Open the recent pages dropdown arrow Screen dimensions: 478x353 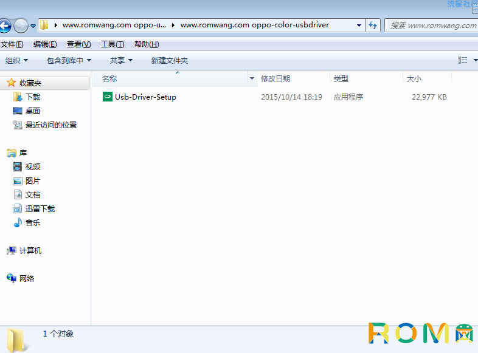(x=33, y=26)
